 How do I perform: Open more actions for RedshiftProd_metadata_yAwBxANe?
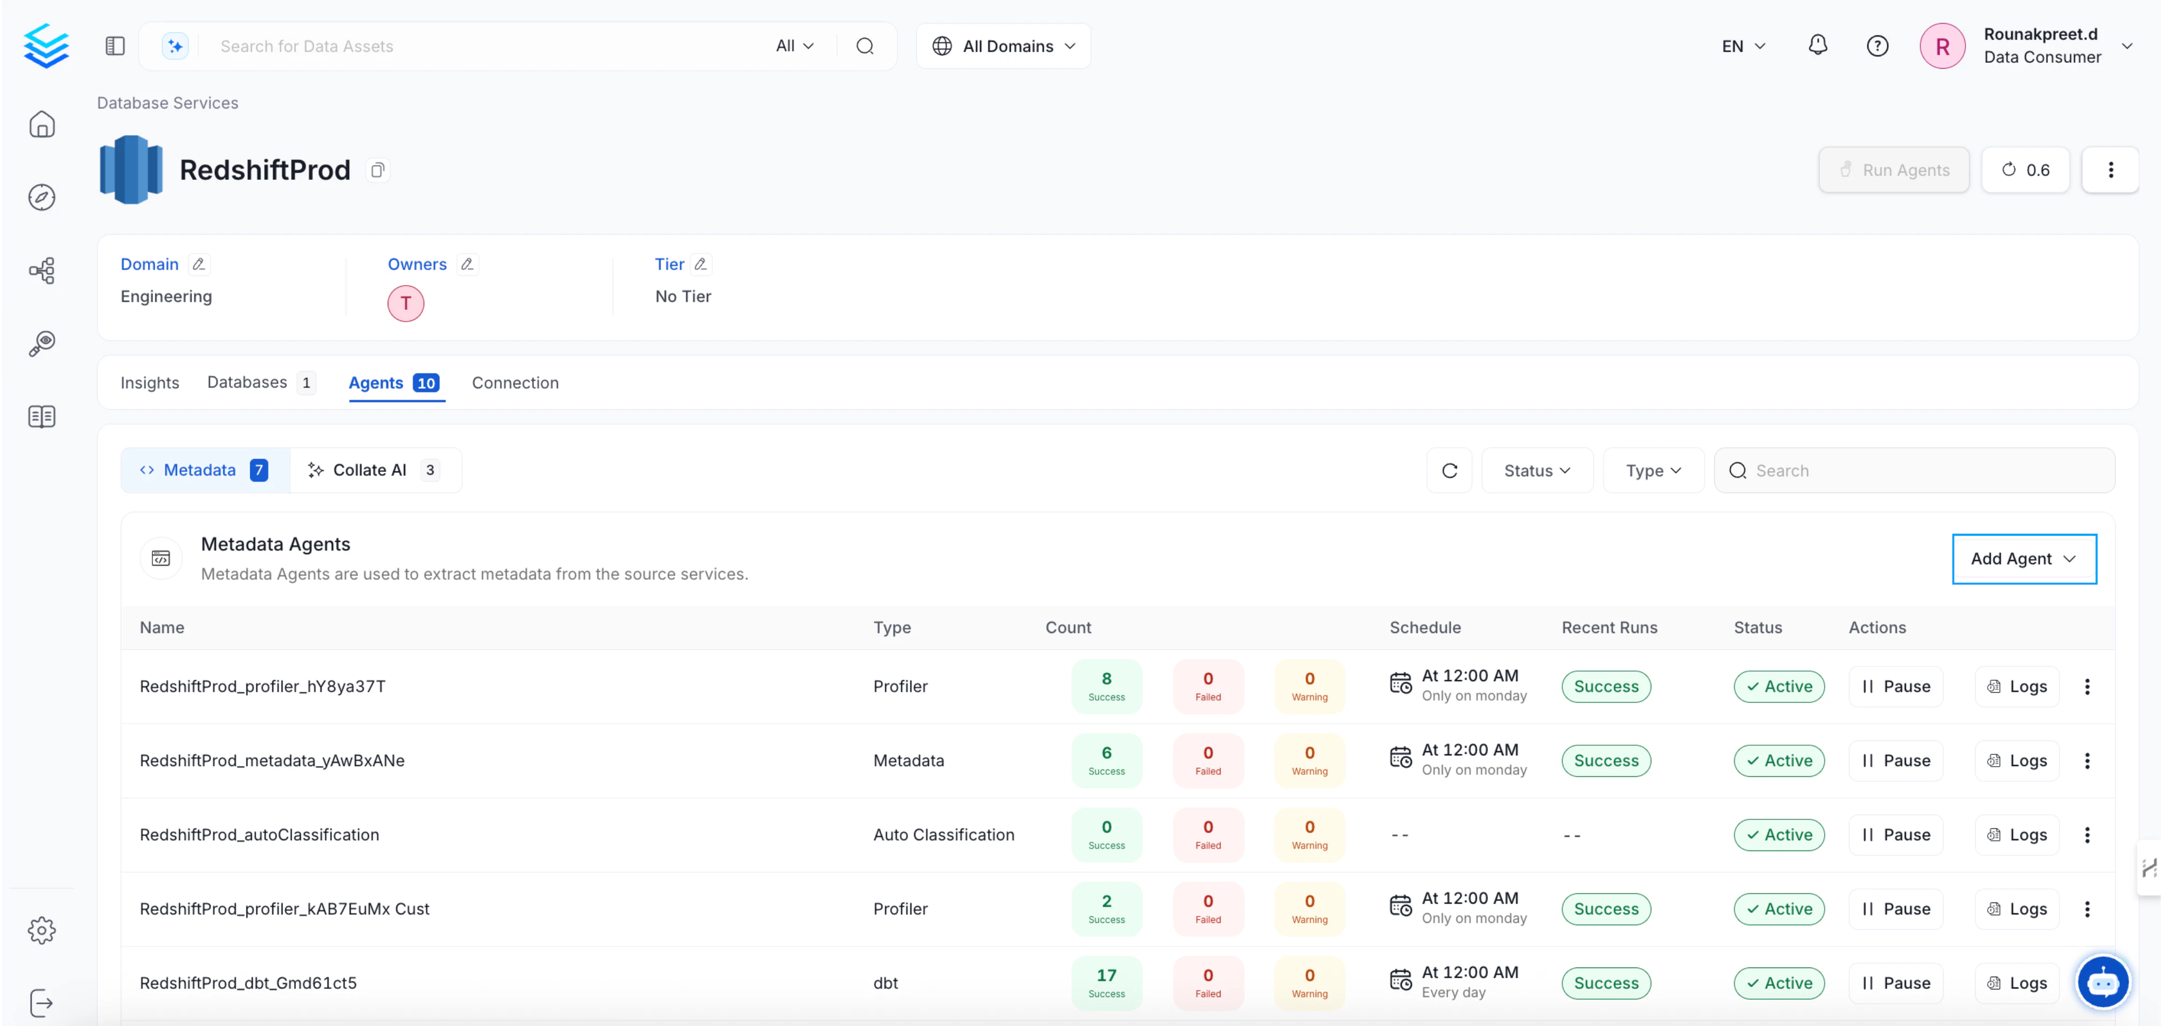2086,760
